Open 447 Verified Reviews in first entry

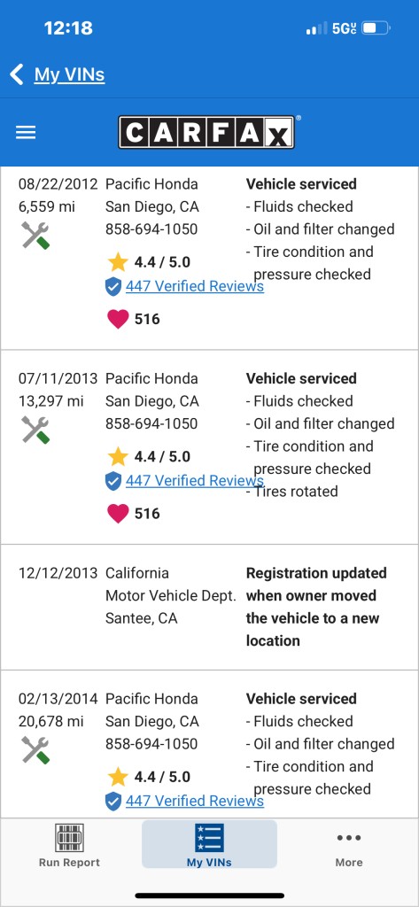(195, 286)
